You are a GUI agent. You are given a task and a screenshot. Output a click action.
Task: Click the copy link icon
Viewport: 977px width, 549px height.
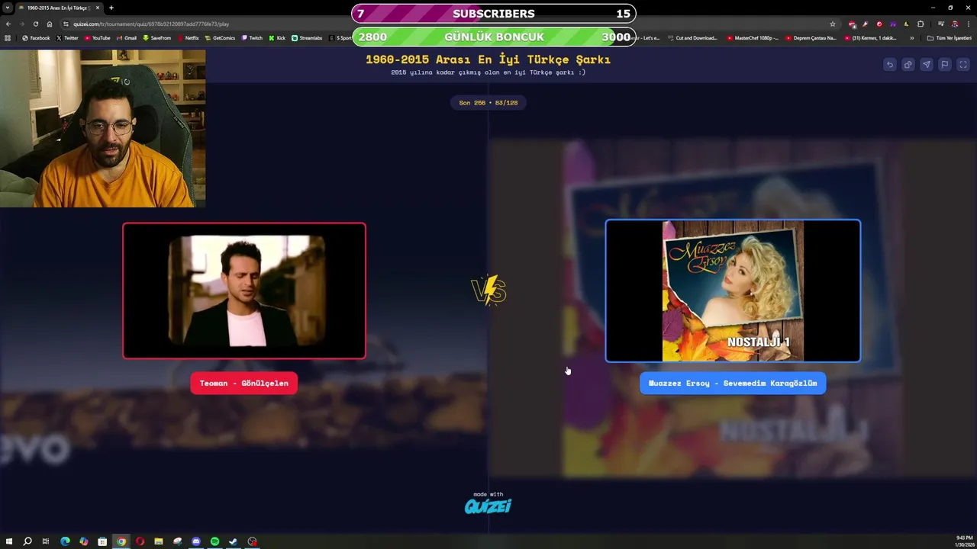pos(908,65)
